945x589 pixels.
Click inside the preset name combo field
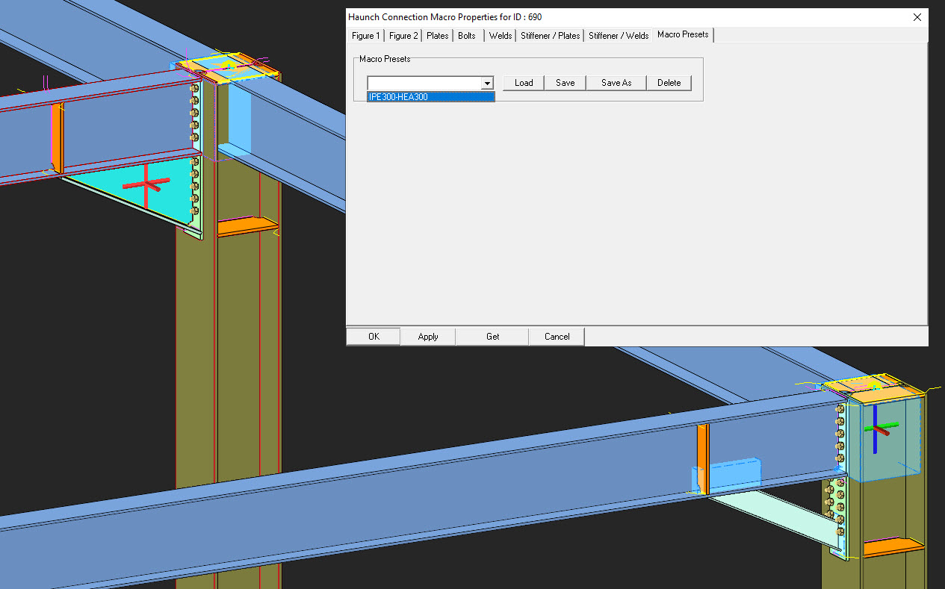[424, 84]
